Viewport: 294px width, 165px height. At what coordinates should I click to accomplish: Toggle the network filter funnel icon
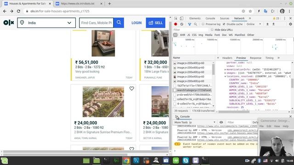coord(190,24)
